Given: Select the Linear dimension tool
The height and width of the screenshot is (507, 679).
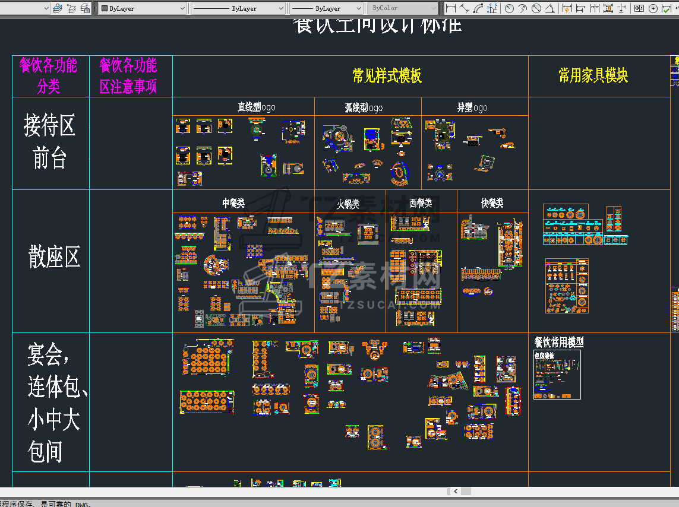Looking at the screenshot, I should (451, 8).
